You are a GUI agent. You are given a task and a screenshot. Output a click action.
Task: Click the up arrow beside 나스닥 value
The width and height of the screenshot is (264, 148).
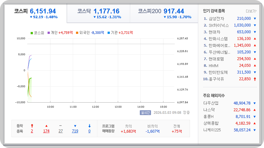click(254, 110)
